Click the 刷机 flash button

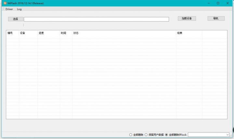(216, 18)
